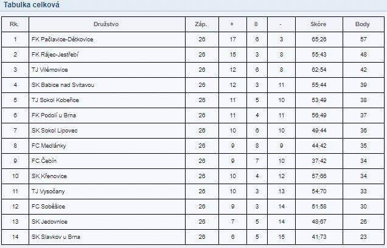
Task: Open SK Jedovnice entry
Action: click(x=49, y=222)
